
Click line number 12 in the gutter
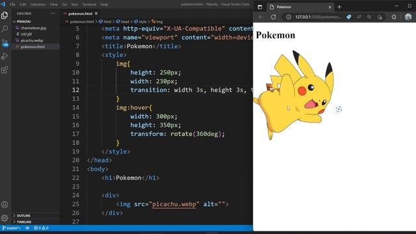point(75,90)
